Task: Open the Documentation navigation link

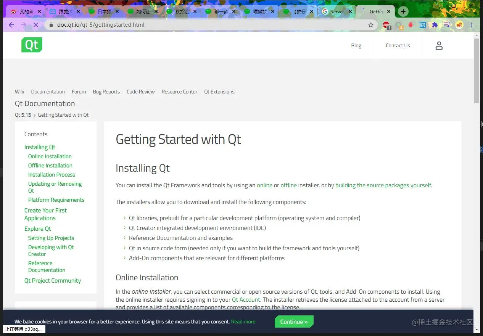Action: coord(48,92)
